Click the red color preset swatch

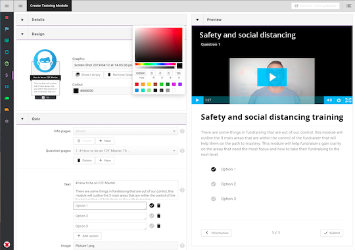click(x=137, y=85)
